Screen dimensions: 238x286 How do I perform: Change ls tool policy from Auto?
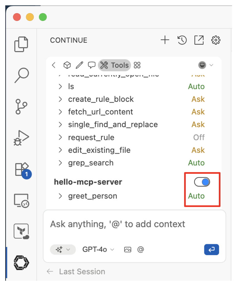[196, 86]
